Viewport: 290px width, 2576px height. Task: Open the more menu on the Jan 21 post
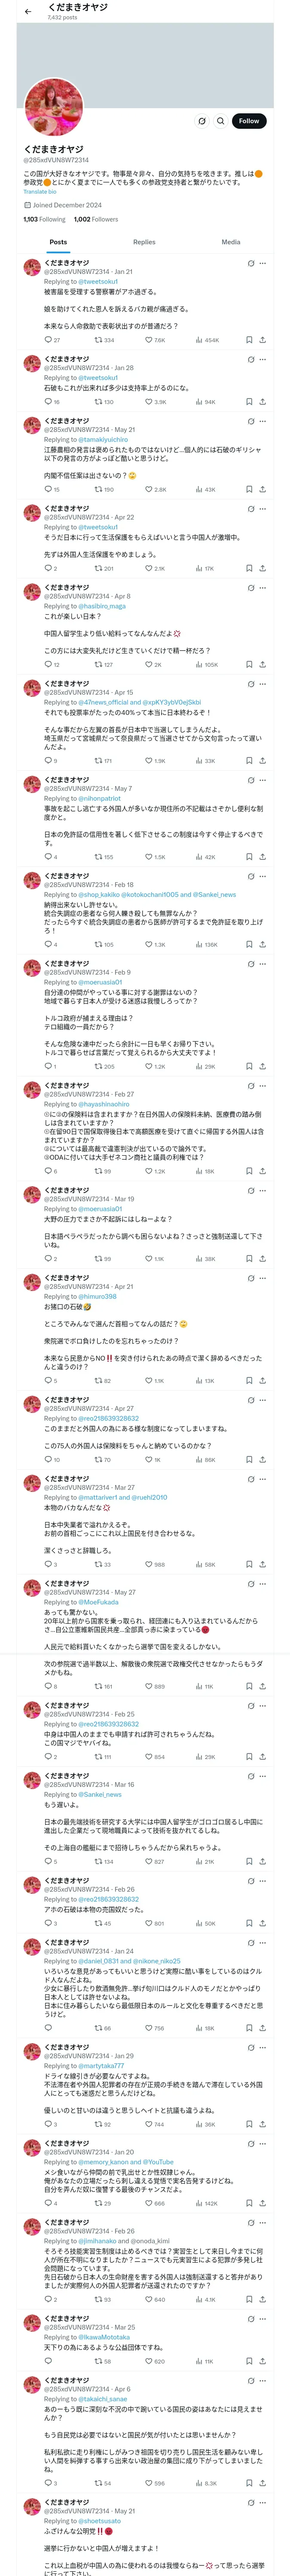[262, 264]
